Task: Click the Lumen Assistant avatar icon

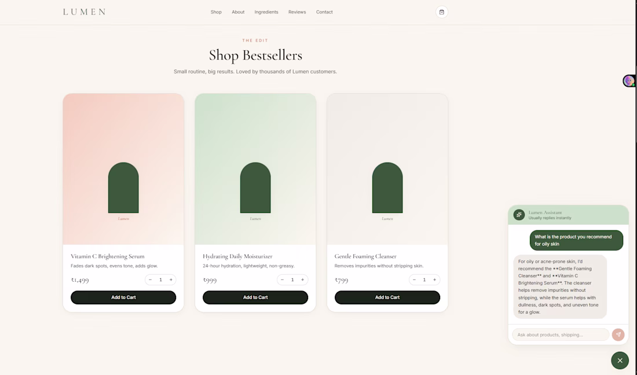Action: tap(519, 215)
